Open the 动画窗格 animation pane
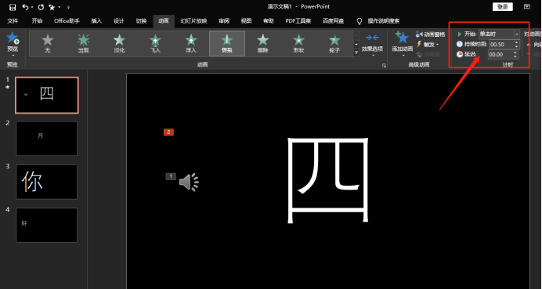542x289 pixels. pyautogui.click(x=430, y=34)
